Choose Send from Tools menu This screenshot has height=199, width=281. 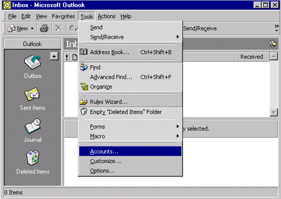130,27
